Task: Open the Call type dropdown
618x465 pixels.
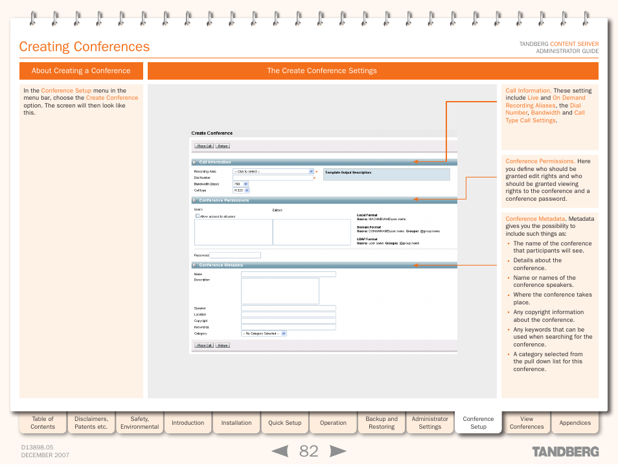Action: (241, 190)
